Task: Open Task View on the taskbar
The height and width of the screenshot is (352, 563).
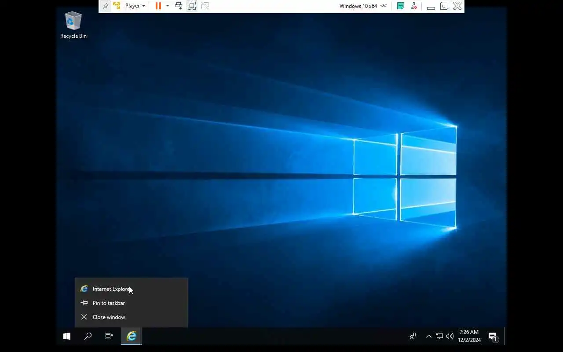Action: [109, 336]
